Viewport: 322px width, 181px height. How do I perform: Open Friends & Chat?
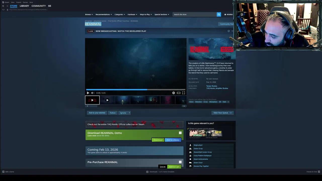[313, 172]
